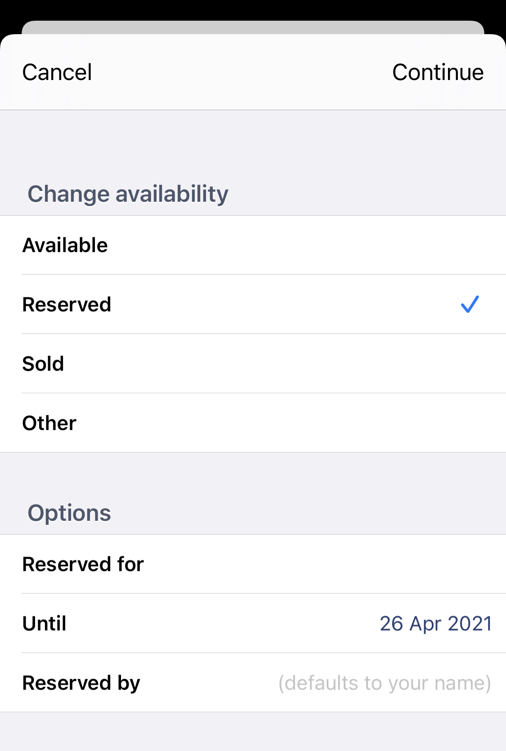Viewport: 506px width, 751px height.
Task: Tap the Reserved for label
Action: click(x=83, y=564)
